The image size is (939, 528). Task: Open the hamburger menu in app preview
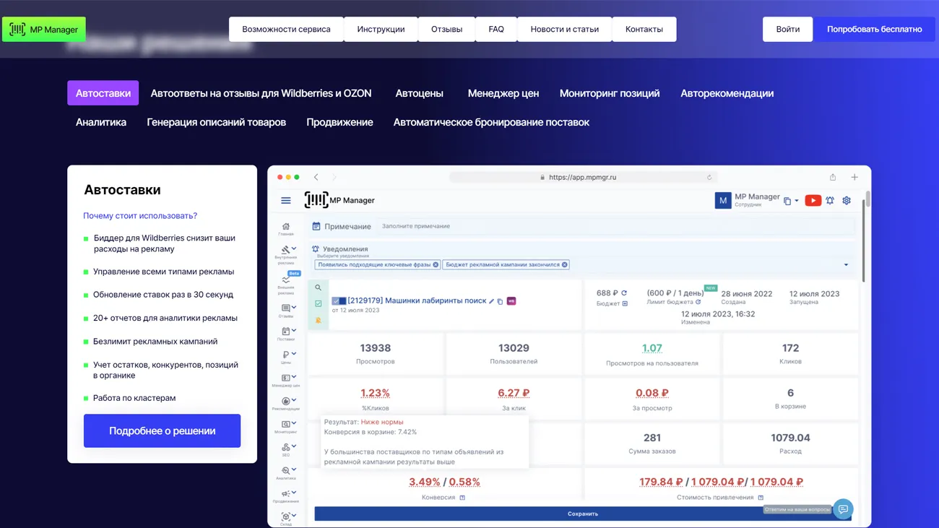click(x=286, y=201)
